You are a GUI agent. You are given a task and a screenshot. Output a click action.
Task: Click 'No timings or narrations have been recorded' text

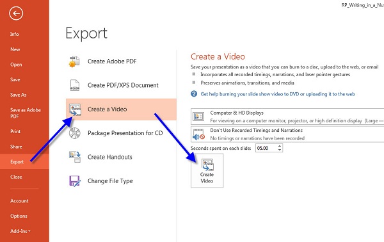pos(257,138)
